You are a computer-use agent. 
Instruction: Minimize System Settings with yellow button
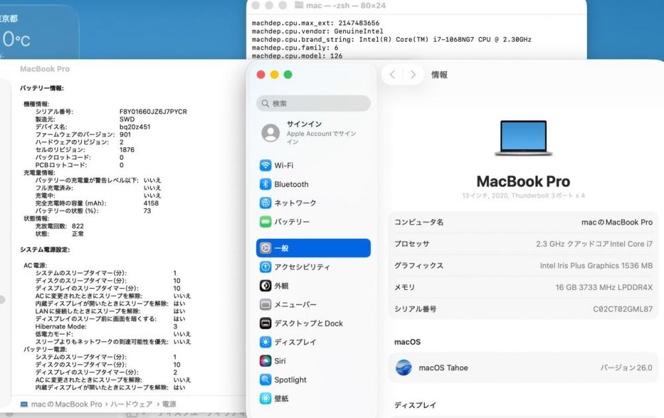click(x=274, y=75)
